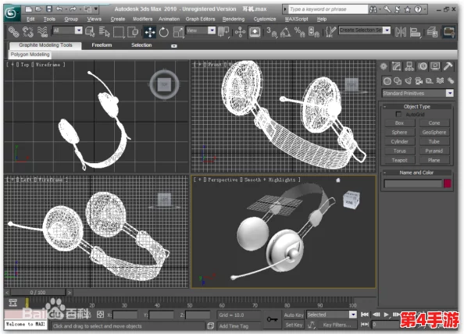Viewport: 464px width, 334px height.
Task: Toggle the 3D Snaps button
Action: tap(271, 32)
